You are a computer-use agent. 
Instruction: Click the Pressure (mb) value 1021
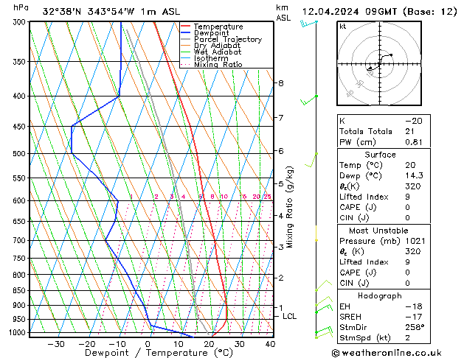coord(415,241)
